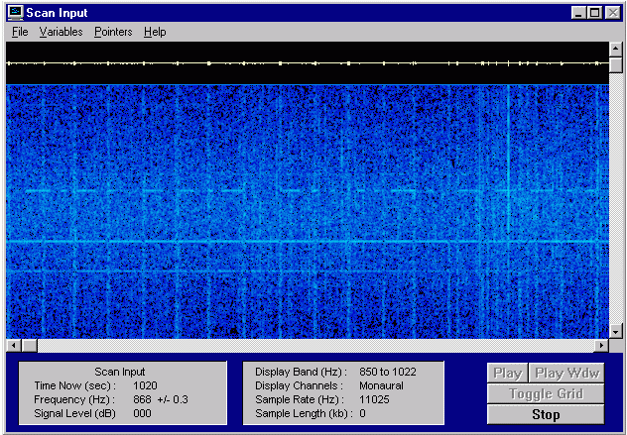The width and height of the screenshot is (627, 435).
Task: Click the Sample Rate (Hz) label
Action: pos(300,399)
